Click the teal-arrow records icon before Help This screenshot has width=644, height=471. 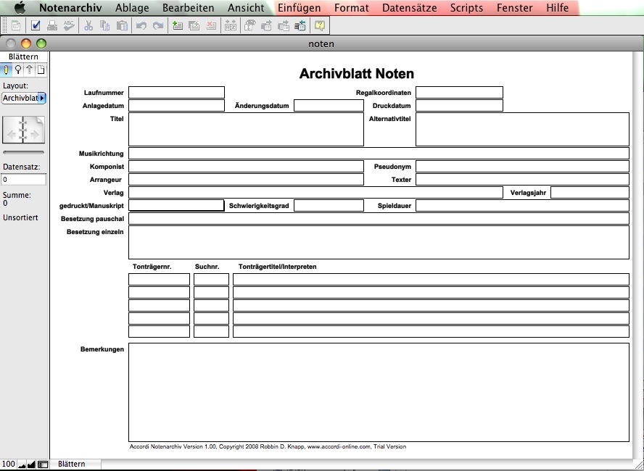coord(300,26)
